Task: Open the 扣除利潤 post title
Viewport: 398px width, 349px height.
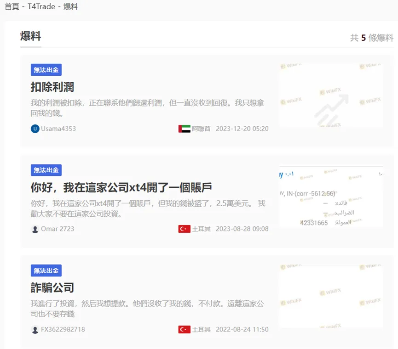Action: (52, 87)
